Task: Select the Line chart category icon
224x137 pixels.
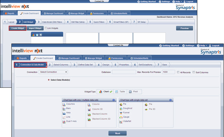Action: tap(64, 117)
